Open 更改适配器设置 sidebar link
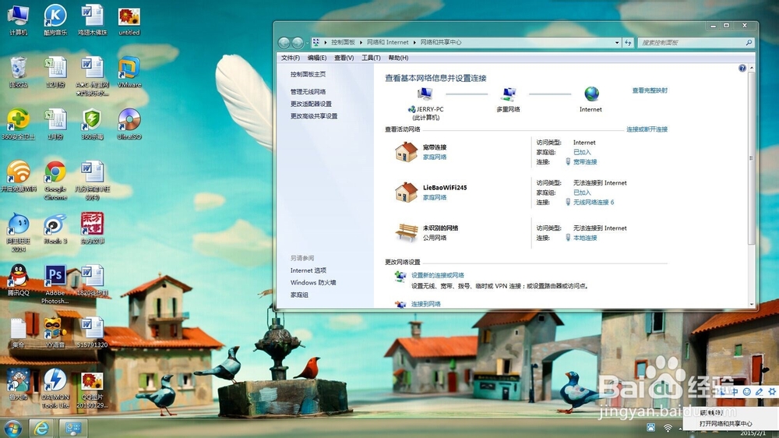This screenshot has height=438, width=779. (x=311, y=104)
